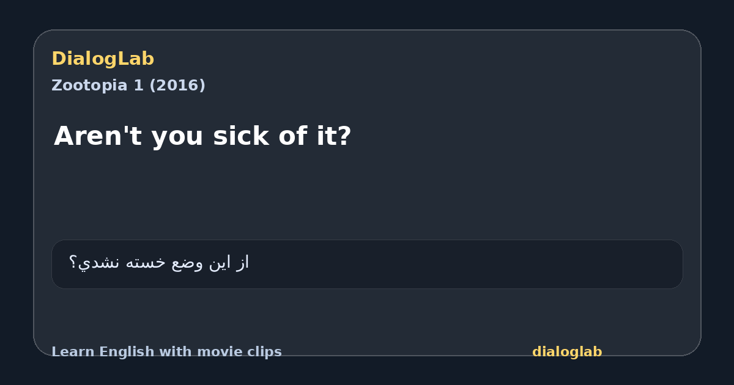Screen dimensions: 734x385
Task: Select the Zootopia 1 (2016) movie title
Action: pos(128,86)
